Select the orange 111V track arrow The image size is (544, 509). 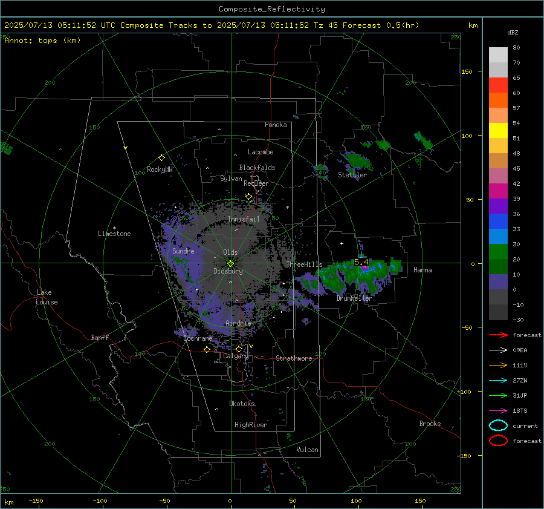pyautogui.click(x=498, y=365)
